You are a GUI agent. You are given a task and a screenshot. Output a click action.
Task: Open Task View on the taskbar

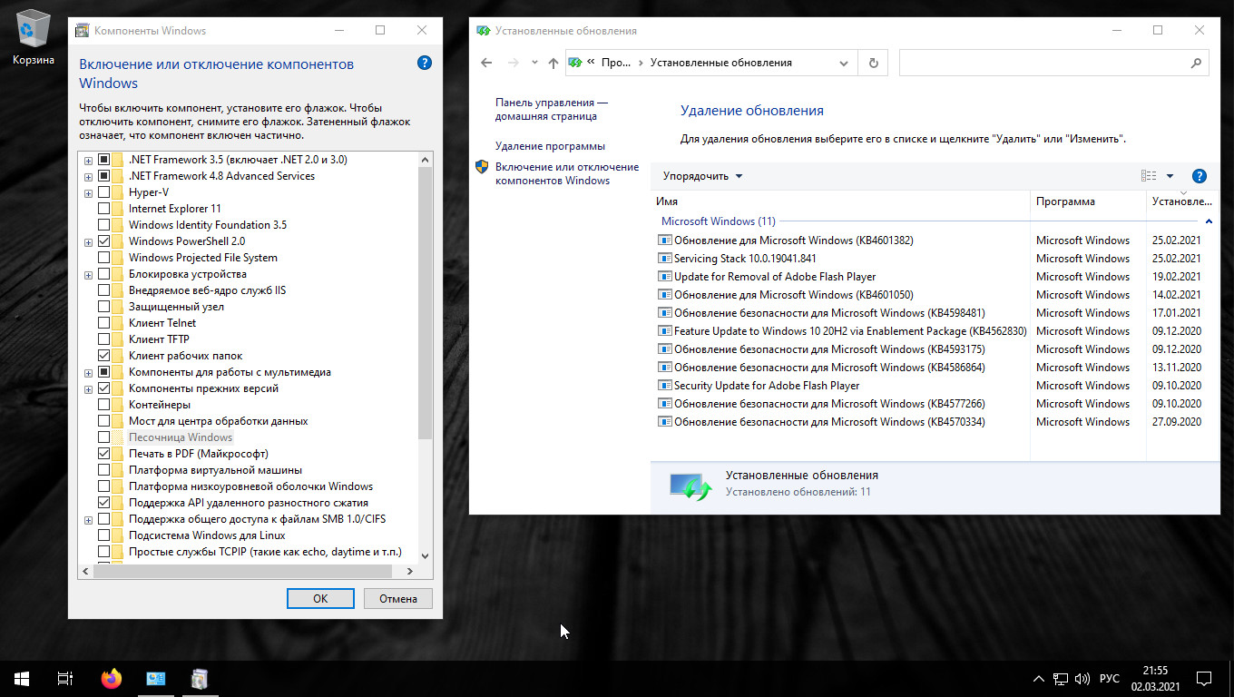click(x=65, y=679)
